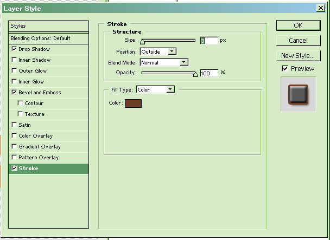330x240 pixels.
Task: Enable the Inner Shadow effect checkbox
Action: [14, 60]
